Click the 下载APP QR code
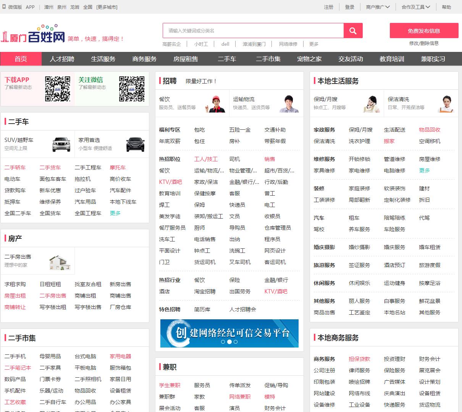 tap(58, 89)
